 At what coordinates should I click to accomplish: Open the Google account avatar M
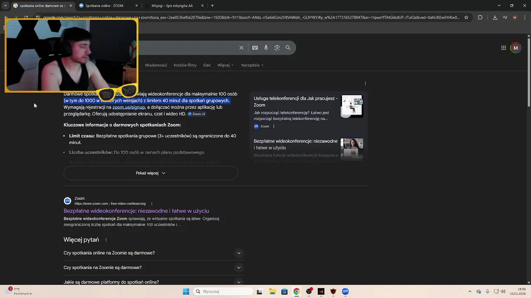pos(516,48)
